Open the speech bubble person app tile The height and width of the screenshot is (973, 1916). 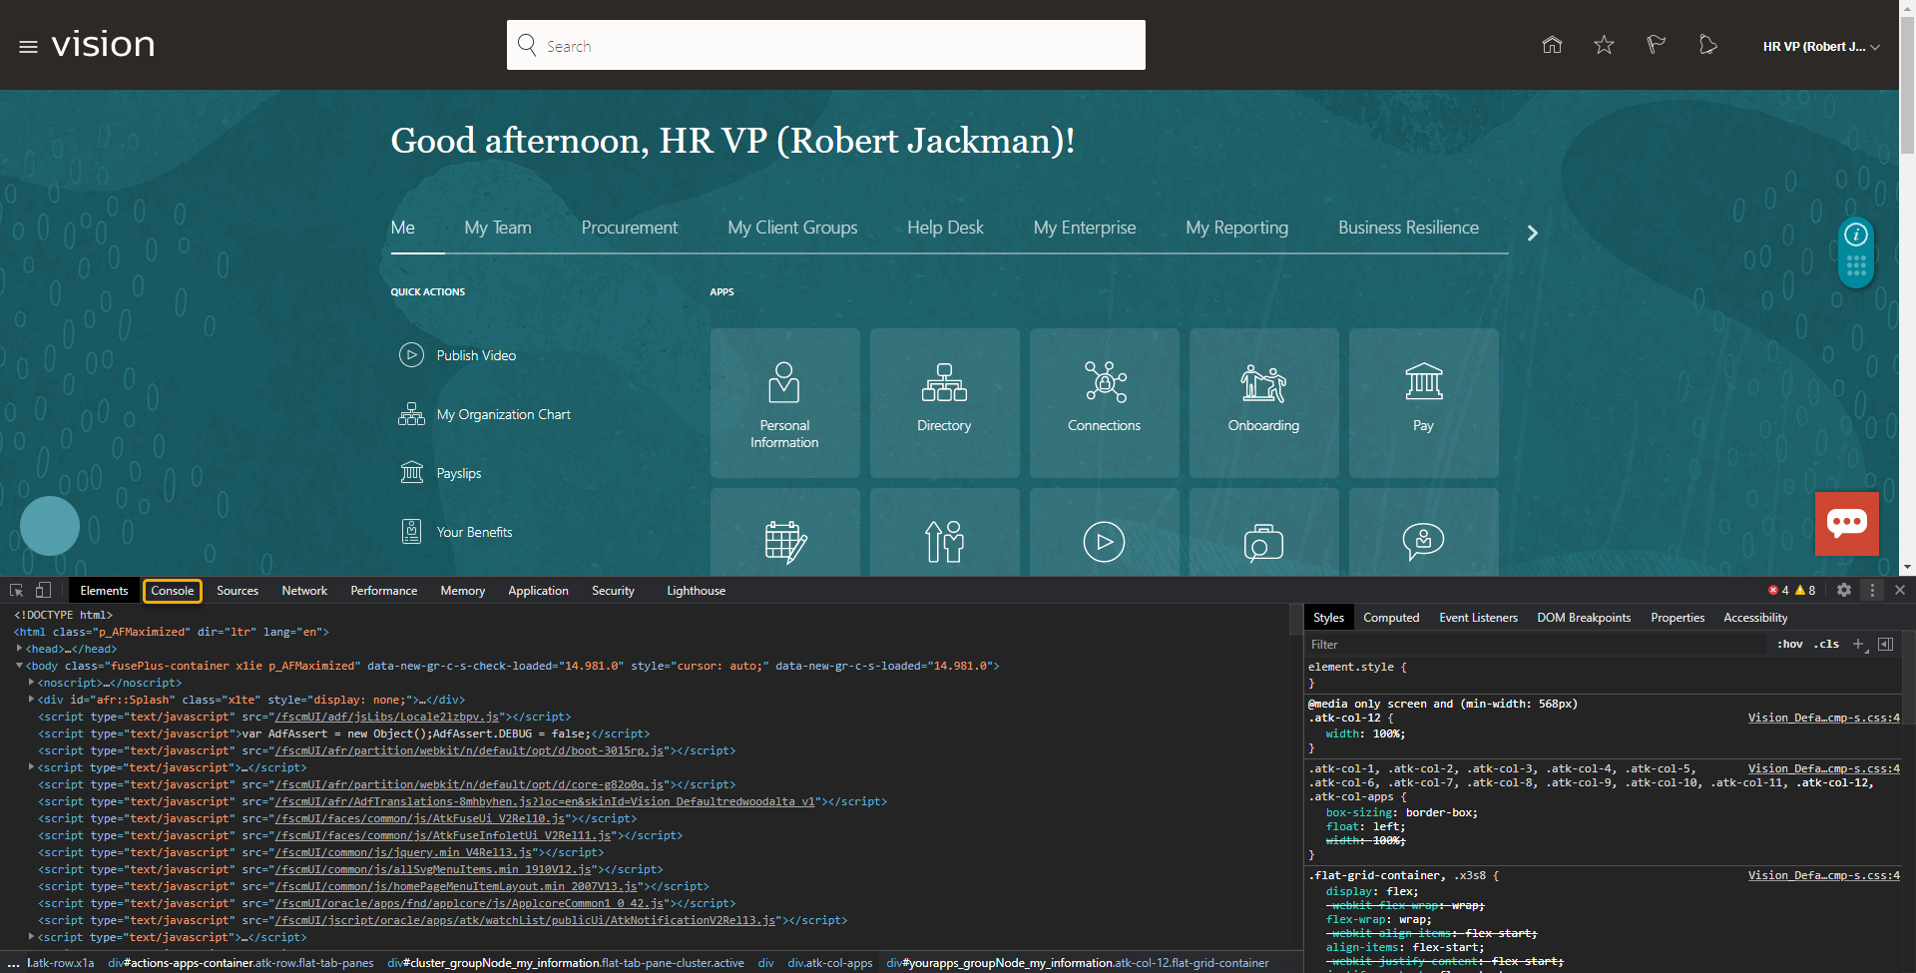pos(1423,533)
